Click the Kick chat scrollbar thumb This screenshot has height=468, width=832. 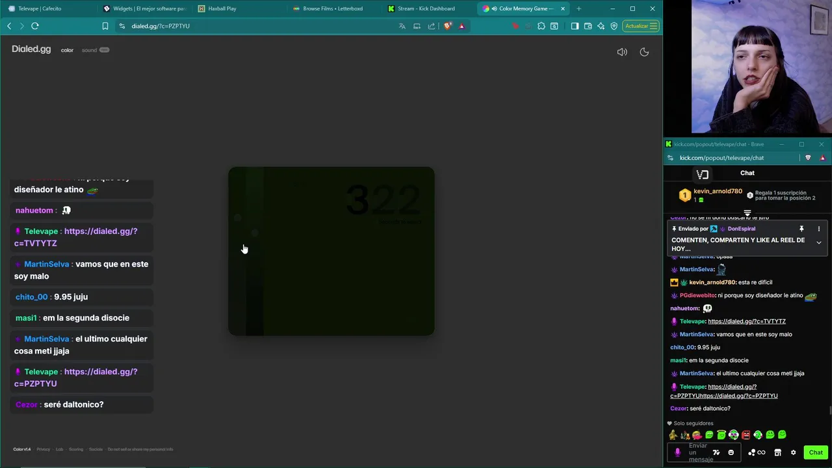point(829,410)
